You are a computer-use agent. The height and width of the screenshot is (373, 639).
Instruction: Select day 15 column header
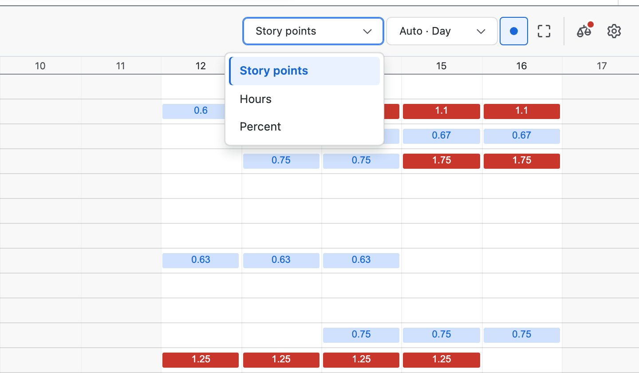coord(441,66)
